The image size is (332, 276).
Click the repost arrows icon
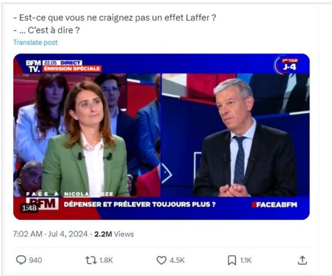(91, 260)
